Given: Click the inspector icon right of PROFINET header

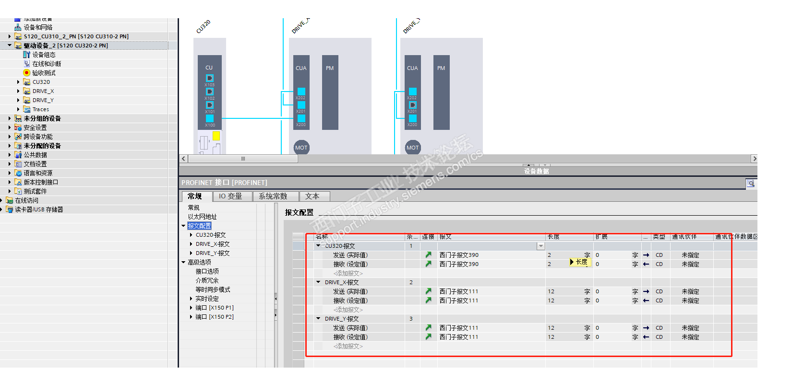Looking at the screenshot, I should coord(751,183).
